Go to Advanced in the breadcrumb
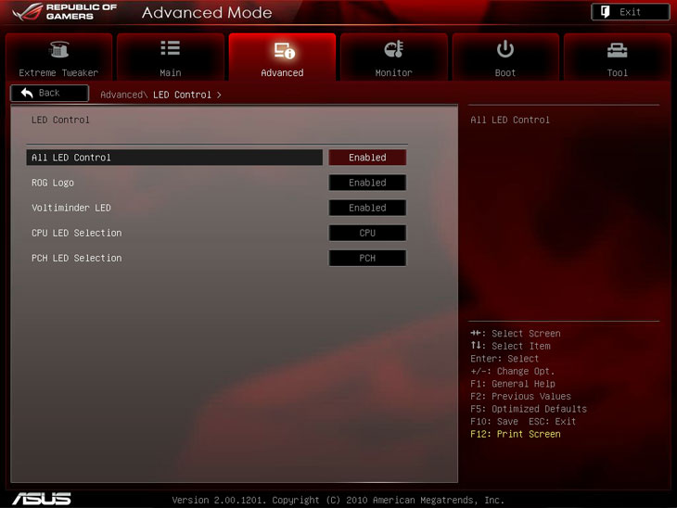Screen dimensions: 677x508 (122, 95)
